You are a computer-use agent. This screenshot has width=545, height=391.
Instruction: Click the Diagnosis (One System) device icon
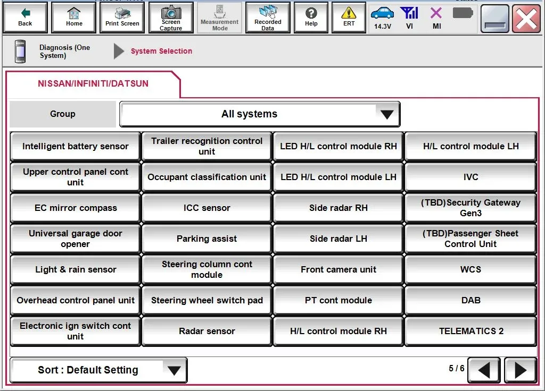(x=20, y=52)
